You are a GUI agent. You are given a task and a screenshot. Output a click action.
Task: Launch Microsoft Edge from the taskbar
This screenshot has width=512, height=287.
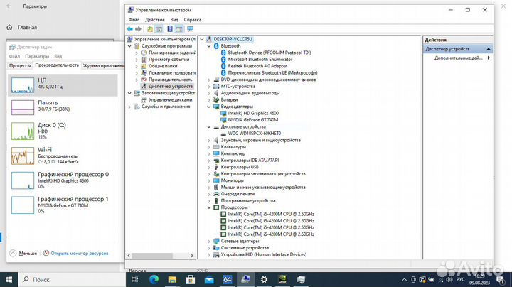coord(154,279)
